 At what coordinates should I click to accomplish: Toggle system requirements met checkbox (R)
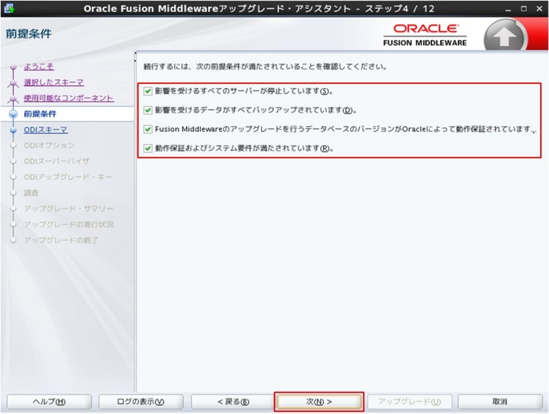click(x=148, y=148)
